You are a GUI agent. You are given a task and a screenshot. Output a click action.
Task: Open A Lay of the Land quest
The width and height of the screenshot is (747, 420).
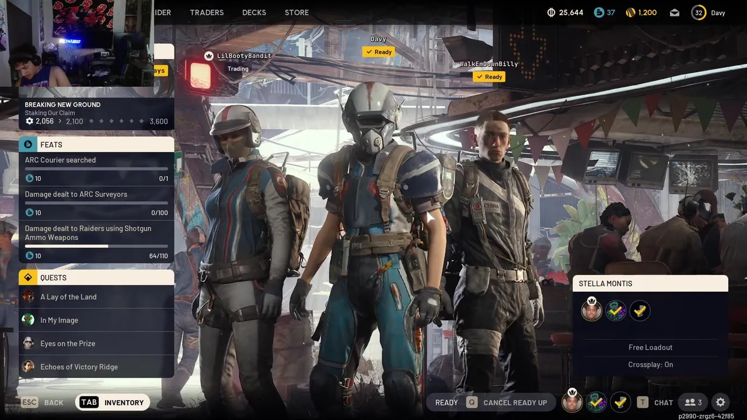tap(96, 296)
